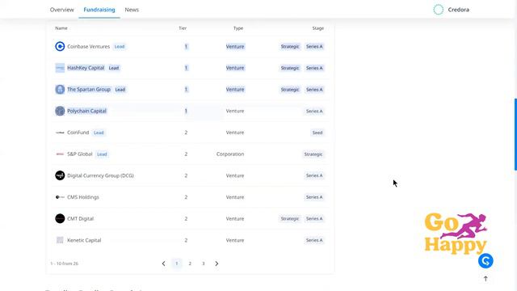
Task: Sort by the Type column header
Action: [238, 28]
